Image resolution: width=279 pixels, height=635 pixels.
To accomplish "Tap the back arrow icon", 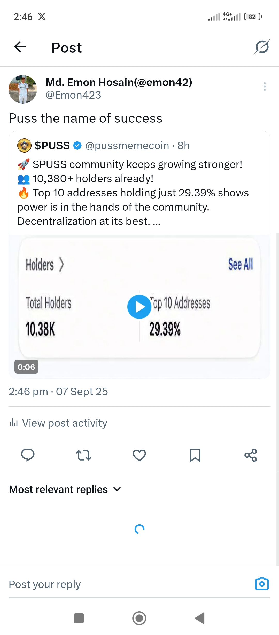I will [x=20, y=47].
